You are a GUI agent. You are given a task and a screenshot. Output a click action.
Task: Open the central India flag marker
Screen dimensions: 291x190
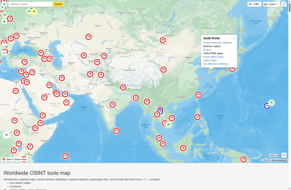pyautogui.click(x=113, y=104)
